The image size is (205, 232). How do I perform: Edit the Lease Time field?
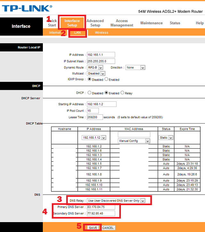click(x=95, y=117)
